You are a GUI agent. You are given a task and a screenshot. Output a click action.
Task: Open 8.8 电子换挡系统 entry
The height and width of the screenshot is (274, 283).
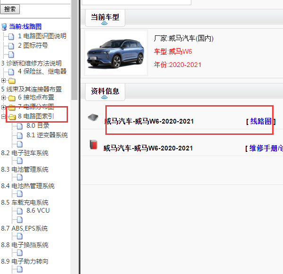point(25,245)
